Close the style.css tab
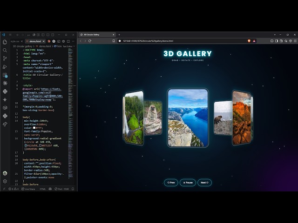Viewport: 298px width, 223px height. pyautogui.click(x=22, y=41)
